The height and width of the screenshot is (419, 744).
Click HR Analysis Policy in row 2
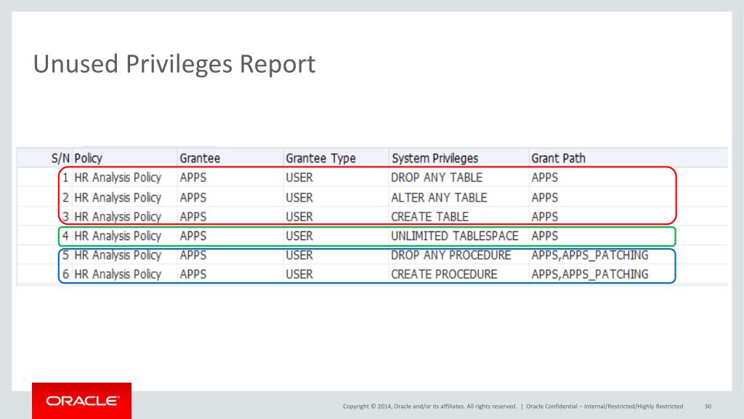coord(118,198)
